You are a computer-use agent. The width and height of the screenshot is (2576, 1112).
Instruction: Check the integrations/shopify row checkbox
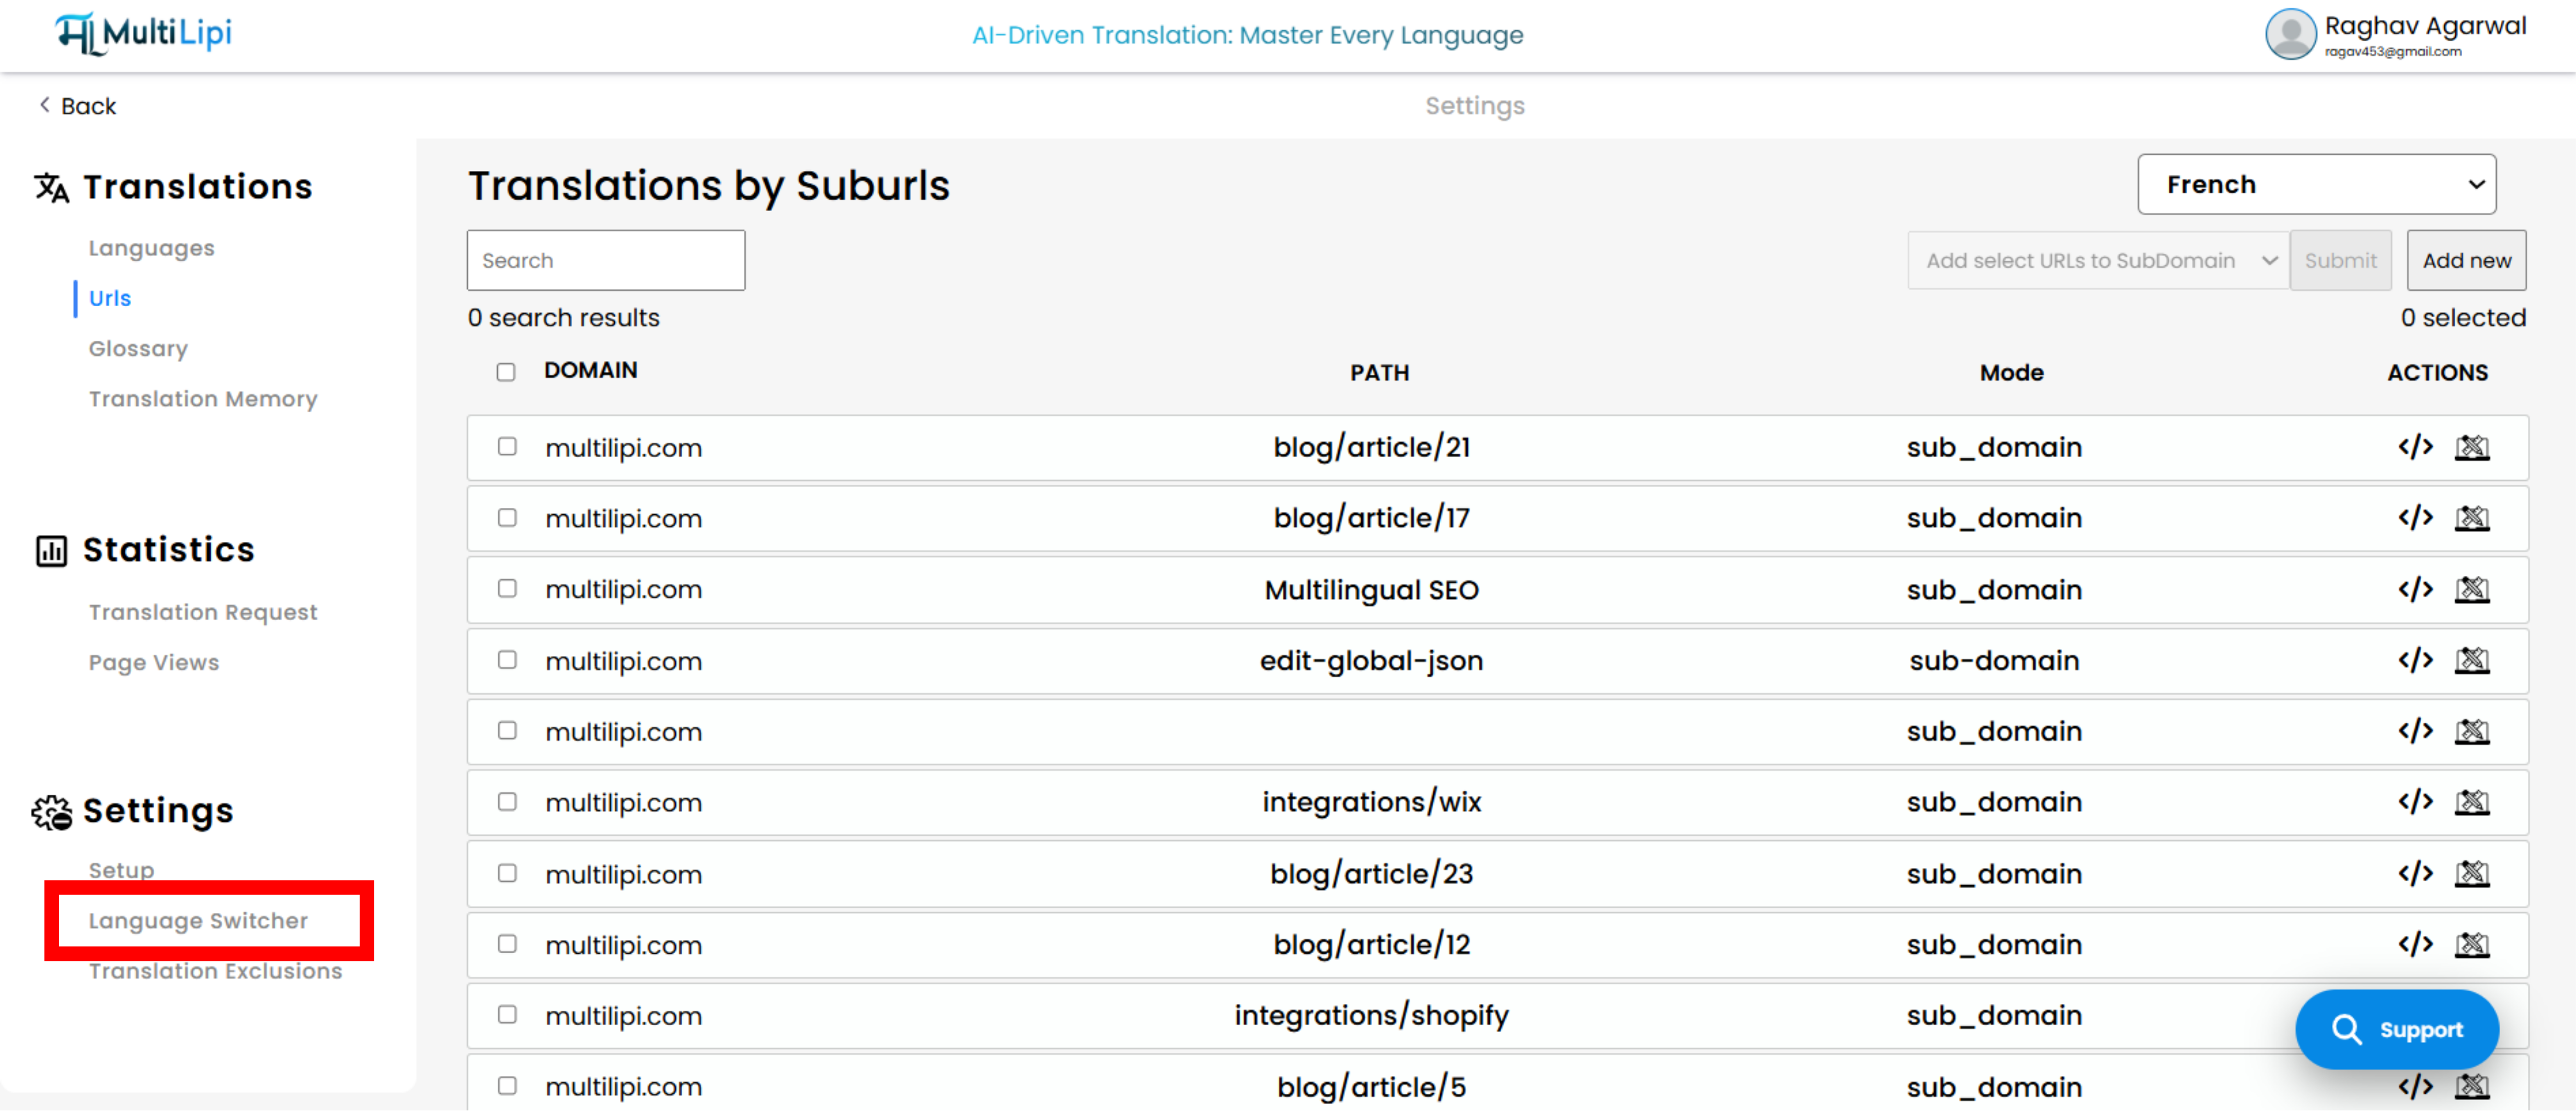(507, 1014)
